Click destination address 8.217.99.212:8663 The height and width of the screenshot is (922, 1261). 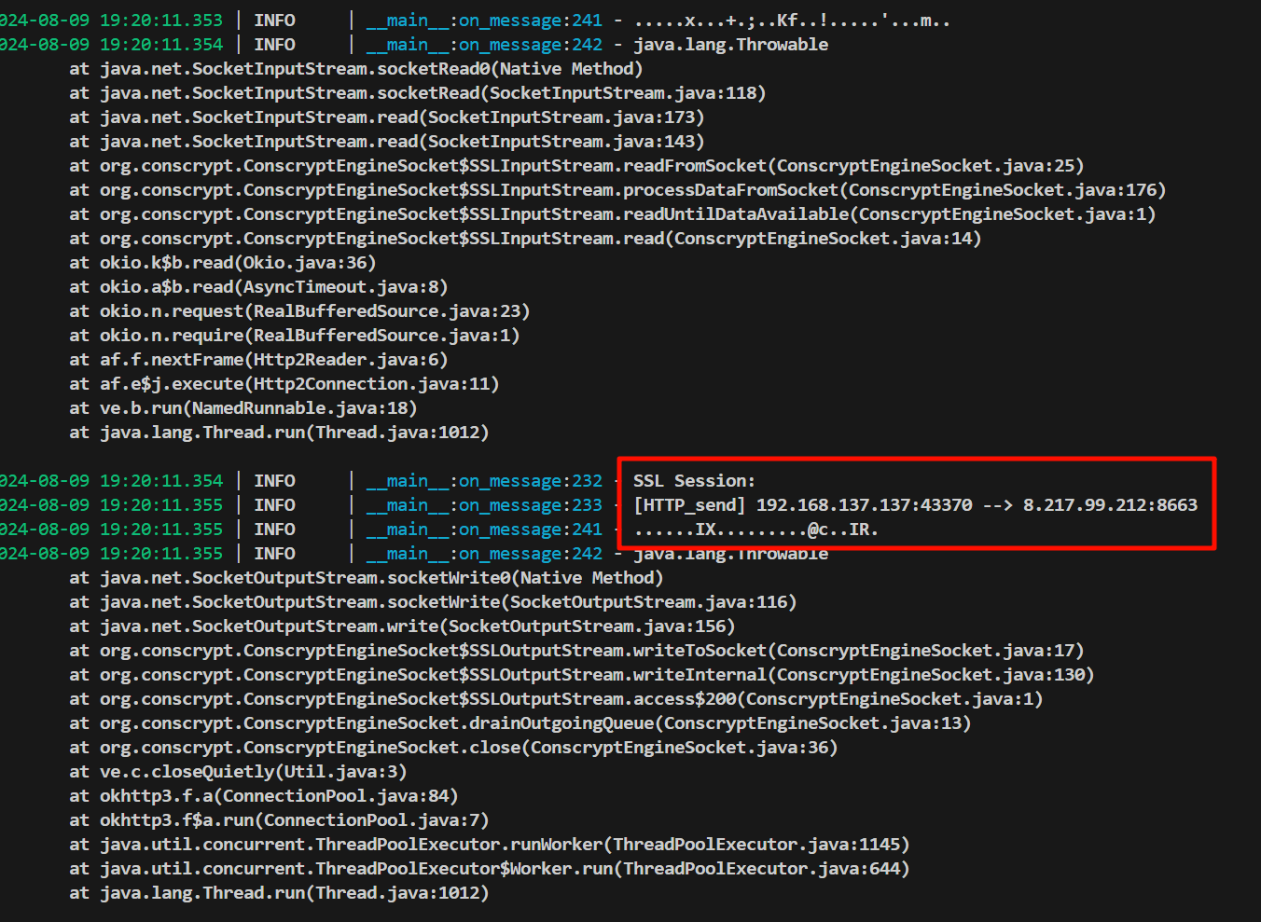click(1109, 505)
